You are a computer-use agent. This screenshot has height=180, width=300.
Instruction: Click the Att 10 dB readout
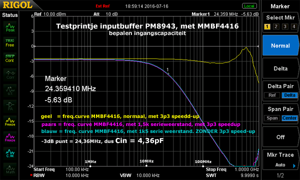pos(105,14)
